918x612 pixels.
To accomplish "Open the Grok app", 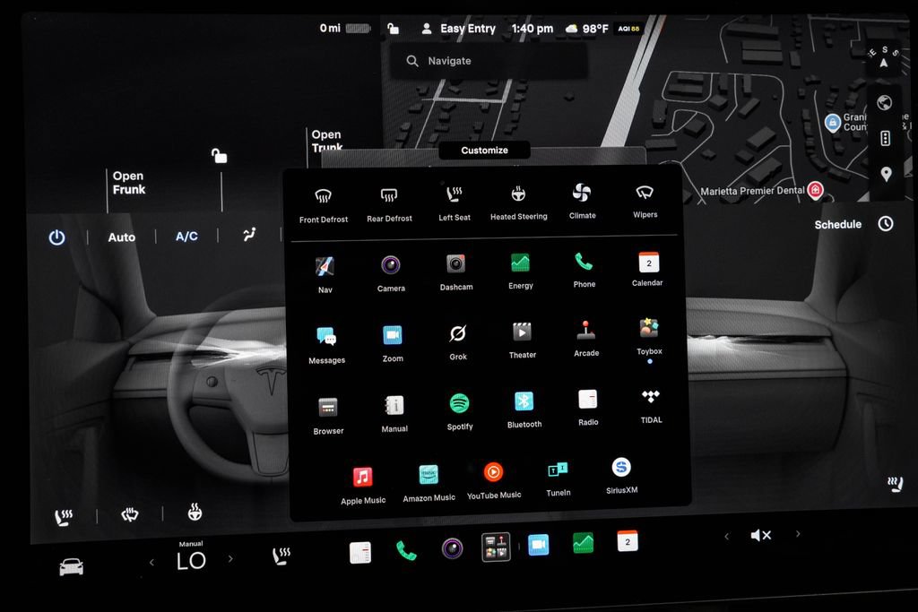I will pyautogui.click(x=458, y=333).
